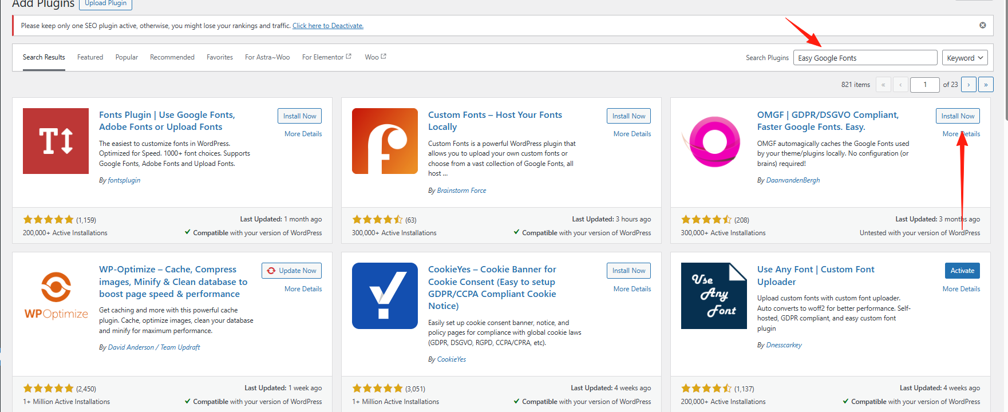Click the Use Any Font plugin icon
The height and width of the screenshot is (412, 1008).
pos(714,296)
